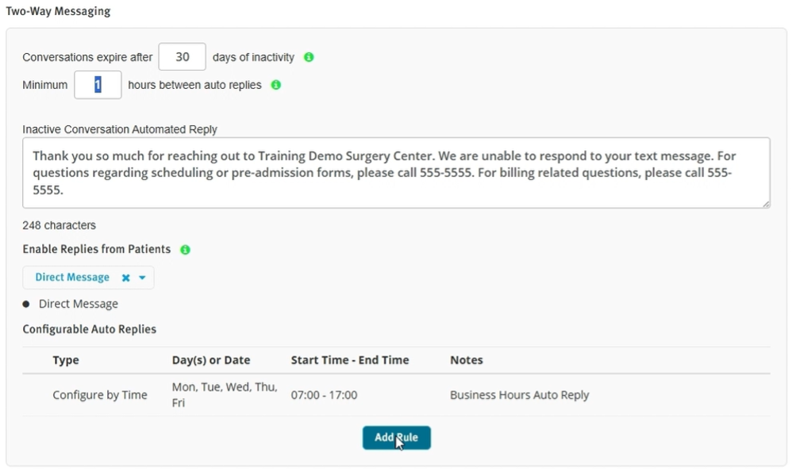The image size is (796, 472).
Task: Remove Direct Message with the x icon
Action: pos(126,278)
